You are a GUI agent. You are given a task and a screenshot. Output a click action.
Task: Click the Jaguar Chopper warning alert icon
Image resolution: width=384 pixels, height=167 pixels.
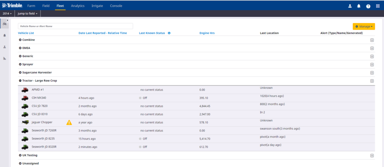tap(69, 122)
